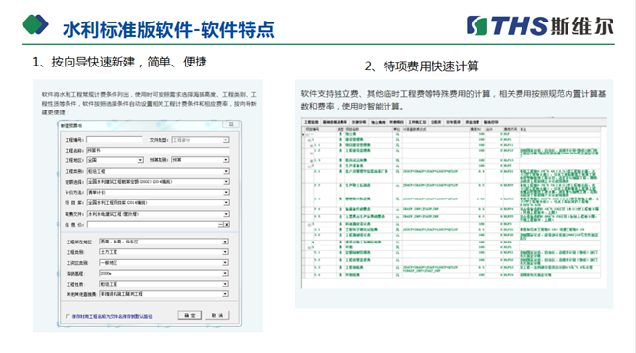636x353 pixels.
Task: Switch to the 工料机汇总 tab
Action: tap(417, 122)
